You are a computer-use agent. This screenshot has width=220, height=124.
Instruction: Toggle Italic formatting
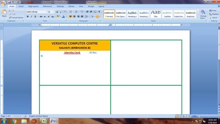(31, 17)
